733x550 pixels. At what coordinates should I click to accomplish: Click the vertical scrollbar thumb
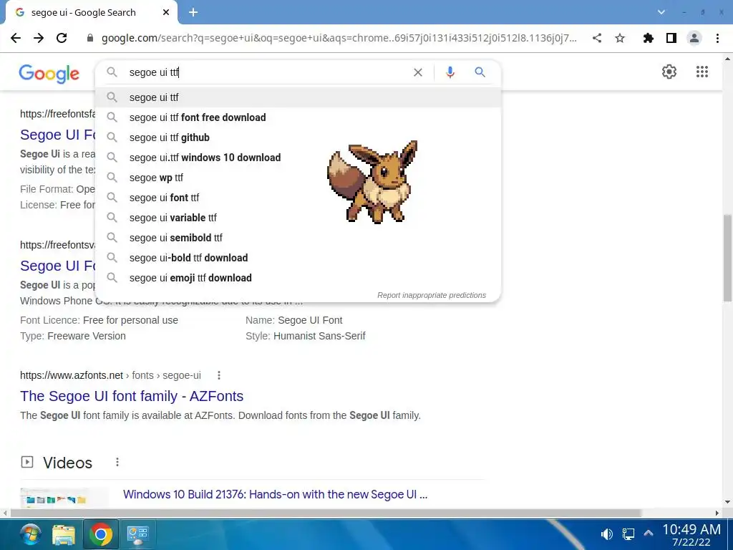(727, 258)
